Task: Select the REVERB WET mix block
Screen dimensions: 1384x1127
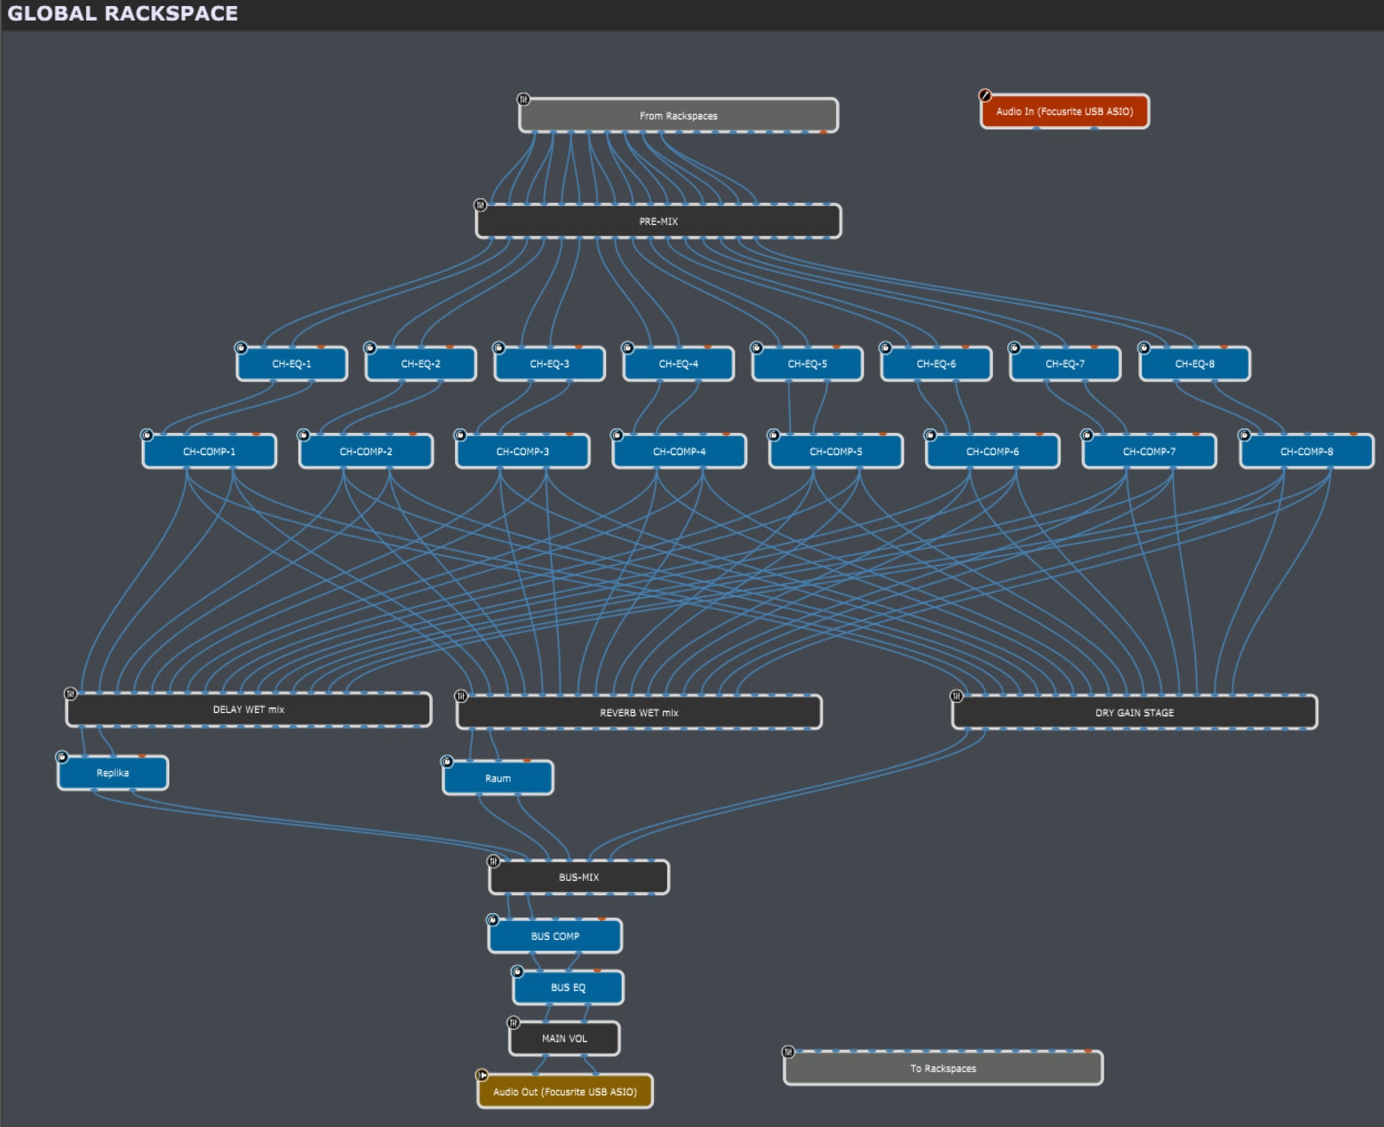Action: point(639,713)
